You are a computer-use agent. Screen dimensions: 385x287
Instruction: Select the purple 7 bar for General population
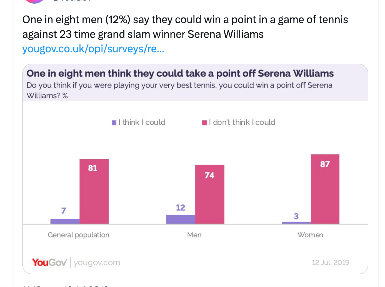(65, 221)
